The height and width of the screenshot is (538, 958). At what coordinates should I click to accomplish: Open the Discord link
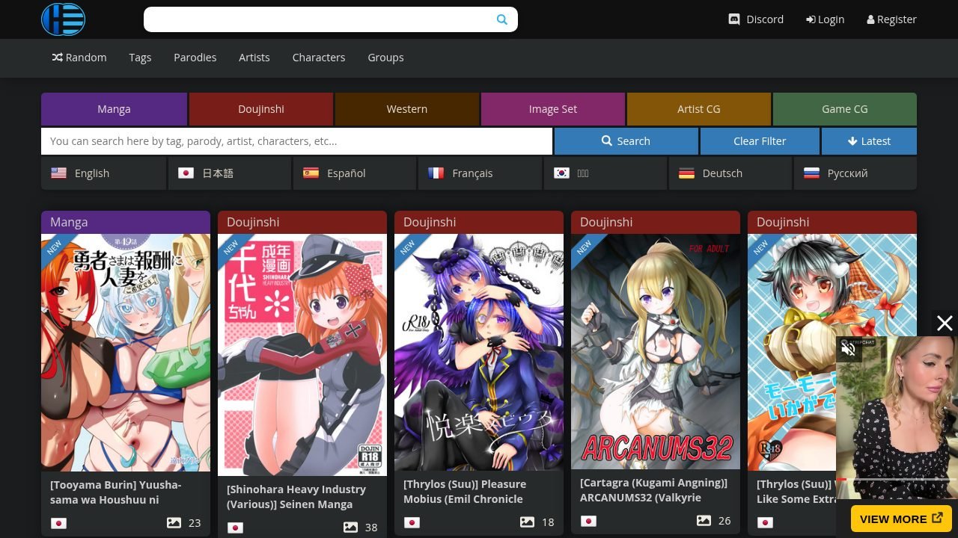tap(756, 19)
